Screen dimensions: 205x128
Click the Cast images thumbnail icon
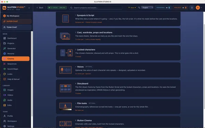tap(65, 36)
